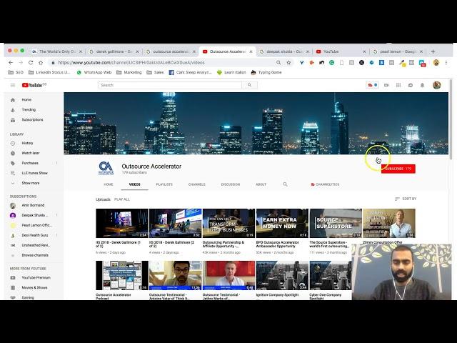Play Transform Their Businesses video thumbnail

[x=228, y=223]
